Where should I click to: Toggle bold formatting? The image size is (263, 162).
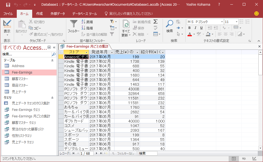(189, 28)
